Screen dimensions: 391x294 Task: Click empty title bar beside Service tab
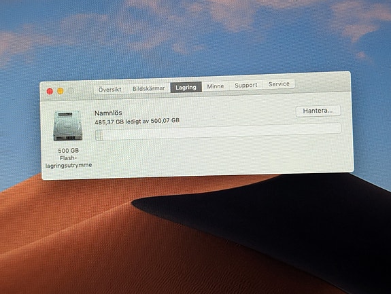[x=322, y=82]
